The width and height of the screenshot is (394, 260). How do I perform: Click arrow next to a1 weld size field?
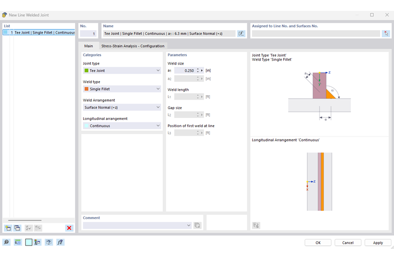[202, 71]
